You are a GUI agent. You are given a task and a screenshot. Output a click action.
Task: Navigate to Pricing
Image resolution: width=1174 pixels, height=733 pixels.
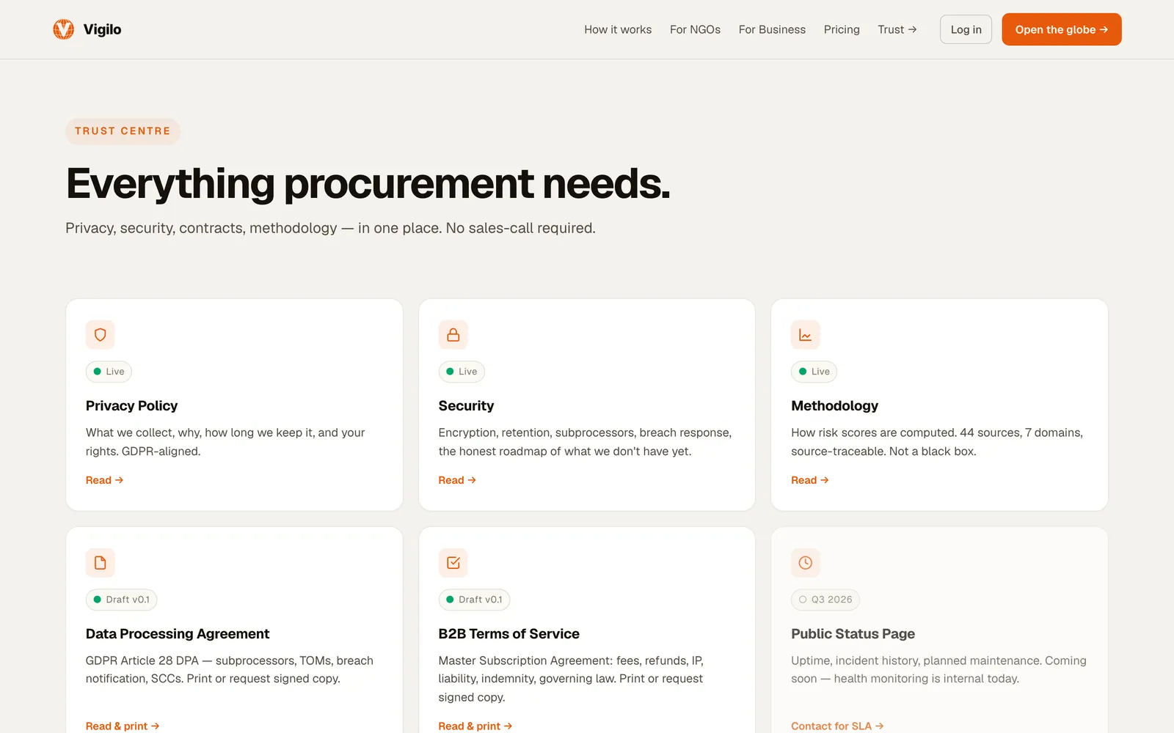[842, 29]
